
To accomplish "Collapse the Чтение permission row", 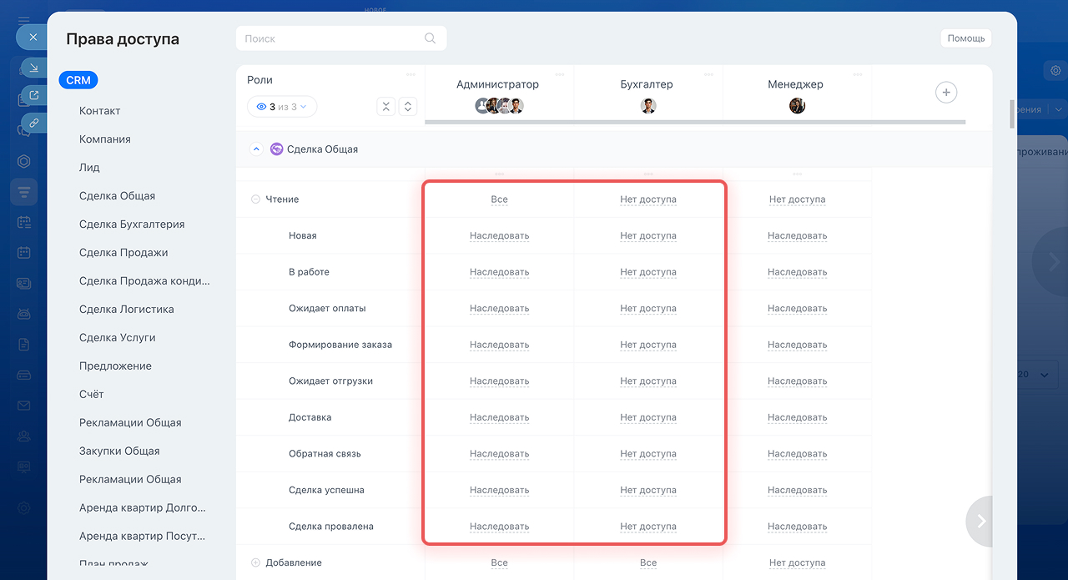I will coord(255,199).
